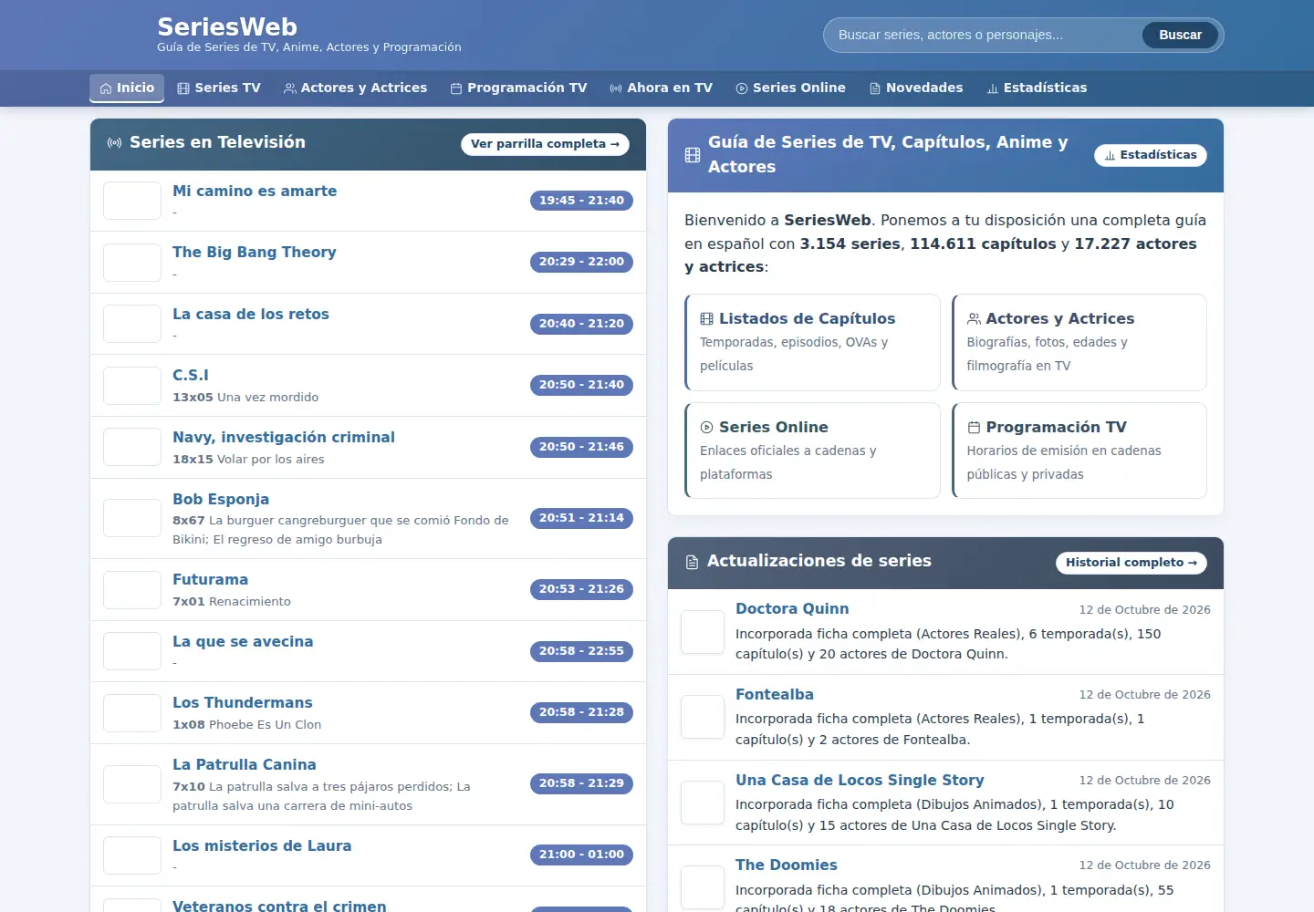The height and width of the screenshot is (912, 1314).
Task: Click the film icon in Listados de Capítulos card
Action: (x=706, y=319)
